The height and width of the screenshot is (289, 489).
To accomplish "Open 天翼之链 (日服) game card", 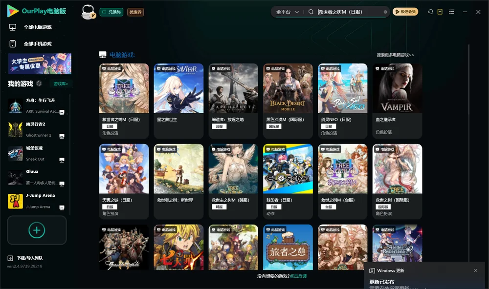I will click(124, 181).
